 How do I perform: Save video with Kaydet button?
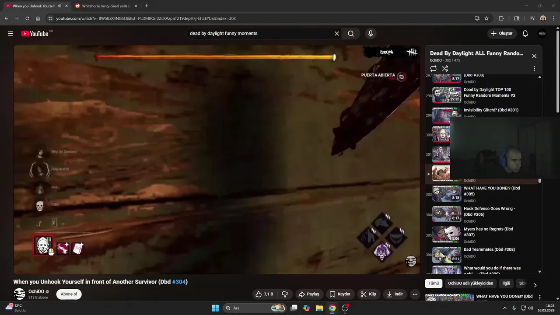point(340,294)
